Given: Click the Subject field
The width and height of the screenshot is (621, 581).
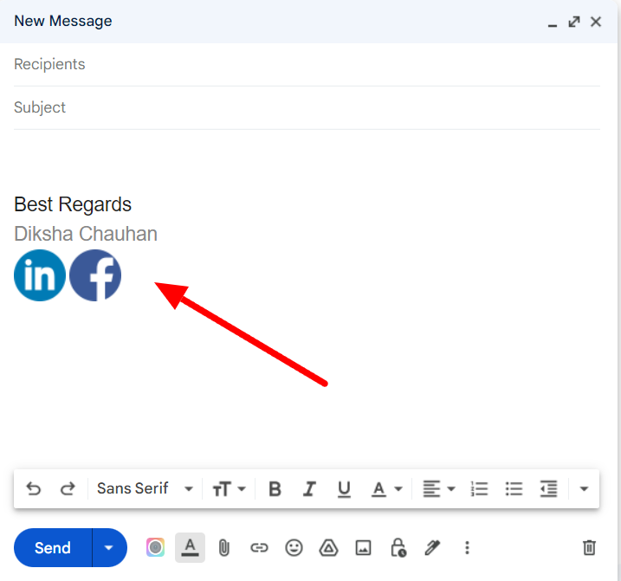Looking at the screenshot, I should (307, 107).
